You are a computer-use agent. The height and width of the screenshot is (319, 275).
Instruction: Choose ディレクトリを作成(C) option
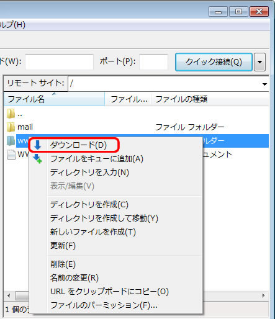[x=89, y=205]
